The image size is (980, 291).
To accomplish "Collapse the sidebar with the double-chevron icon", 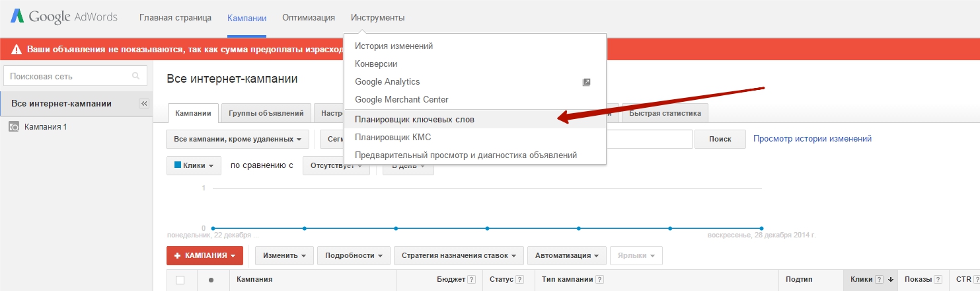I will tap(145, 104).
